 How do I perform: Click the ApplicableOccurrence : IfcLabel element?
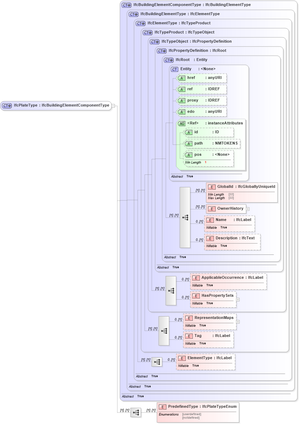pyautogui.click(x=229, y=281)
